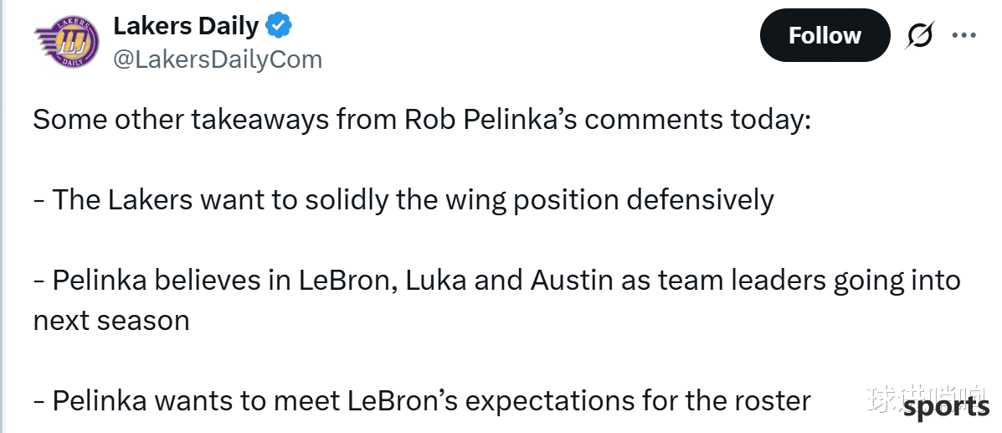Click the bullet about solidifying wing position
The image size is (1002, 433).
point(403,200)
